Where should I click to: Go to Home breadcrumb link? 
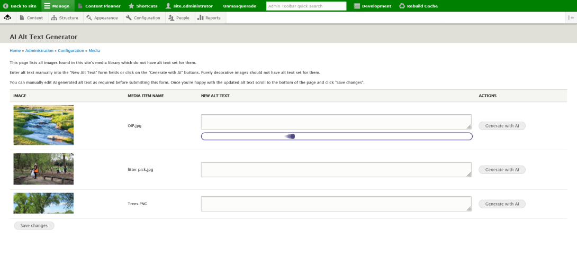coord(15,51)
